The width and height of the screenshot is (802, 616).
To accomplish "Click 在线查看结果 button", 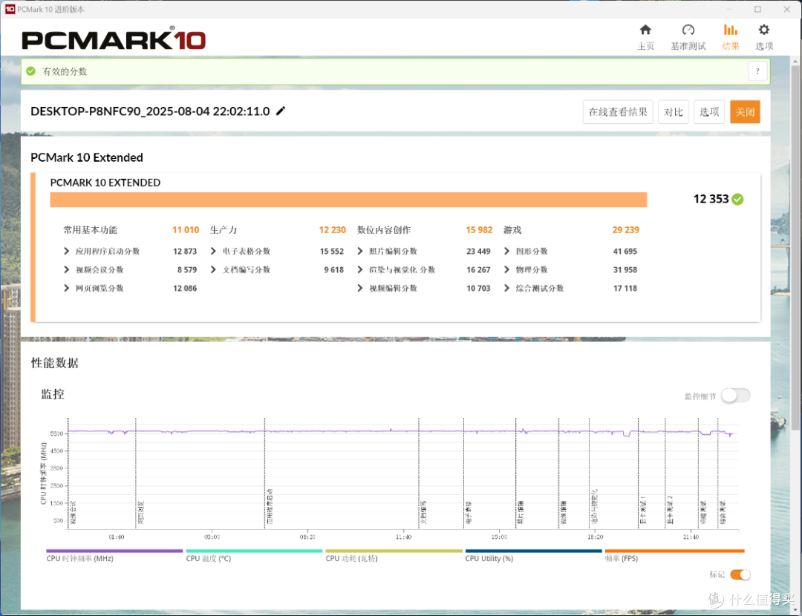I will click(x=618, y=112).
